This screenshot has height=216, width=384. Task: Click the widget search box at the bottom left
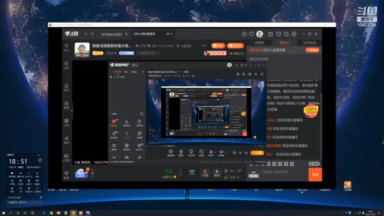click(25, 203)
